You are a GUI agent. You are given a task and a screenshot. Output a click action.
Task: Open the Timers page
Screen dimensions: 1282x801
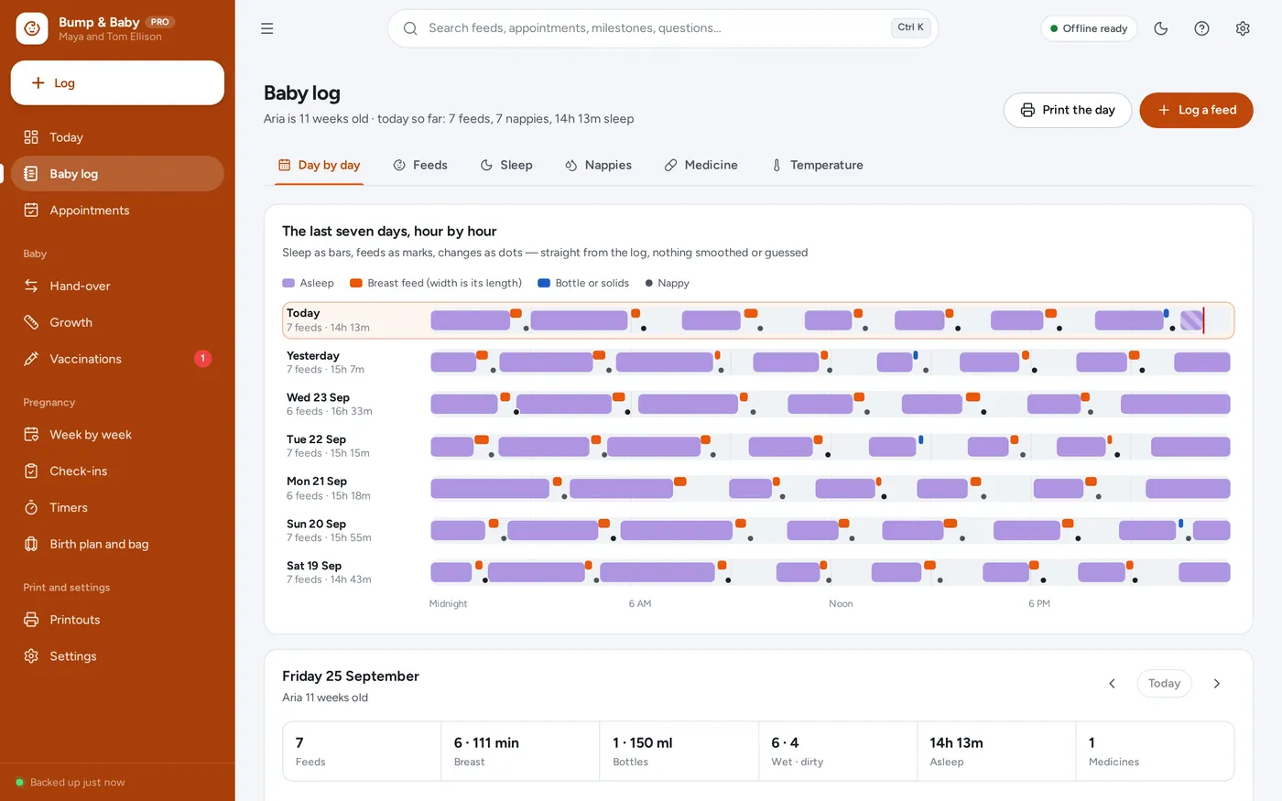[x=117, y=507]
